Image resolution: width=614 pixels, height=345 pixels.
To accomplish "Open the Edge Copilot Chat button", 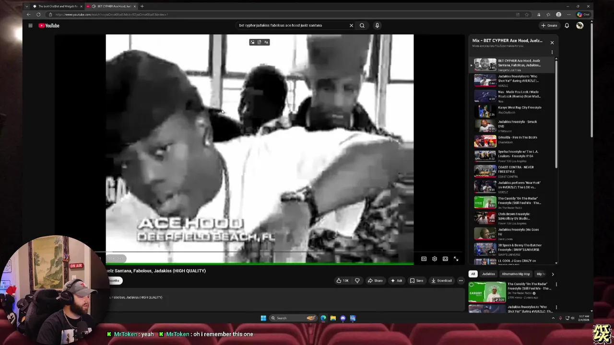I will [584, 14].
